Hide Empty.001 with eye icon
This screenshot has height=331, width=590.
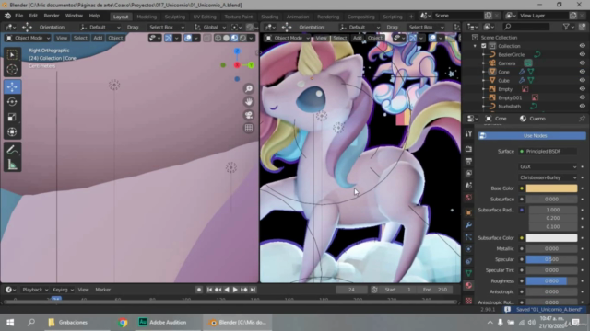pyautogui.click(x=582, y=97)
